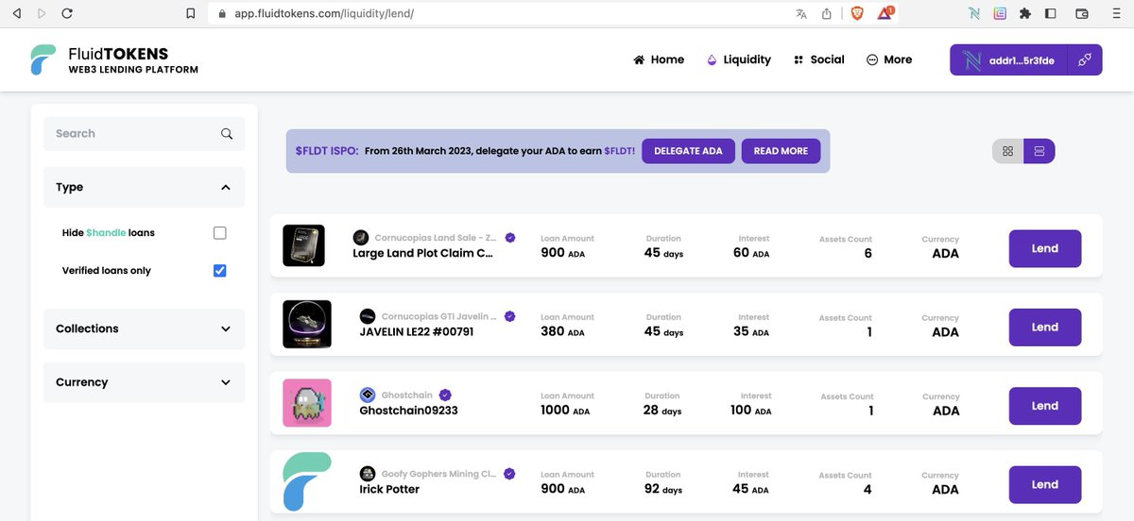Open Ghostchain09233 ghost thumbnail
The image size is (1134, 521).
click(x=307, y=403)
